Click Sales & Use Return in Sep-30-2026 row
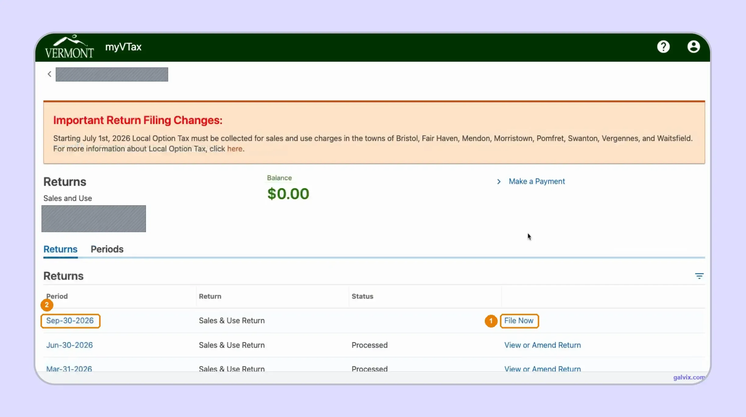 click(232, 321)
